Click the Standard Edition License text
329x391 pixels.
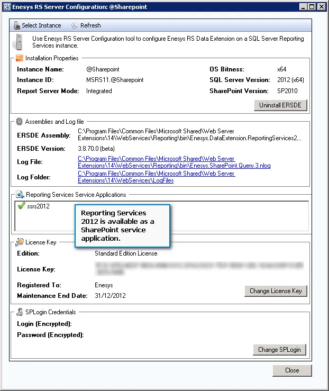tap(126, 253)
